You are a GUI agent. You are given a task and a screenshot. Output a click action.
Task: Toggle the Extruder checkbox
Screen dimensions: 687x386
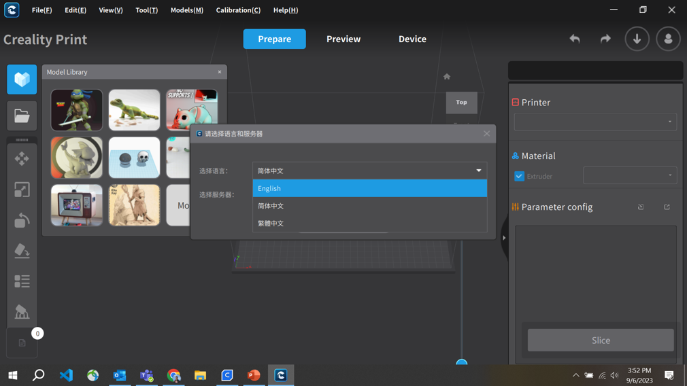pos(519,176)
